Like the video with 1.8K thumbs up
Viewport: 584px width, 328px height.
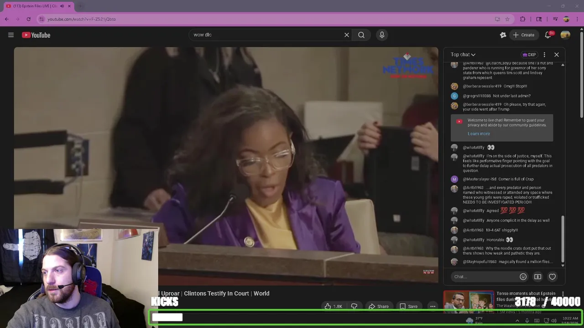[x=334, y=306]
